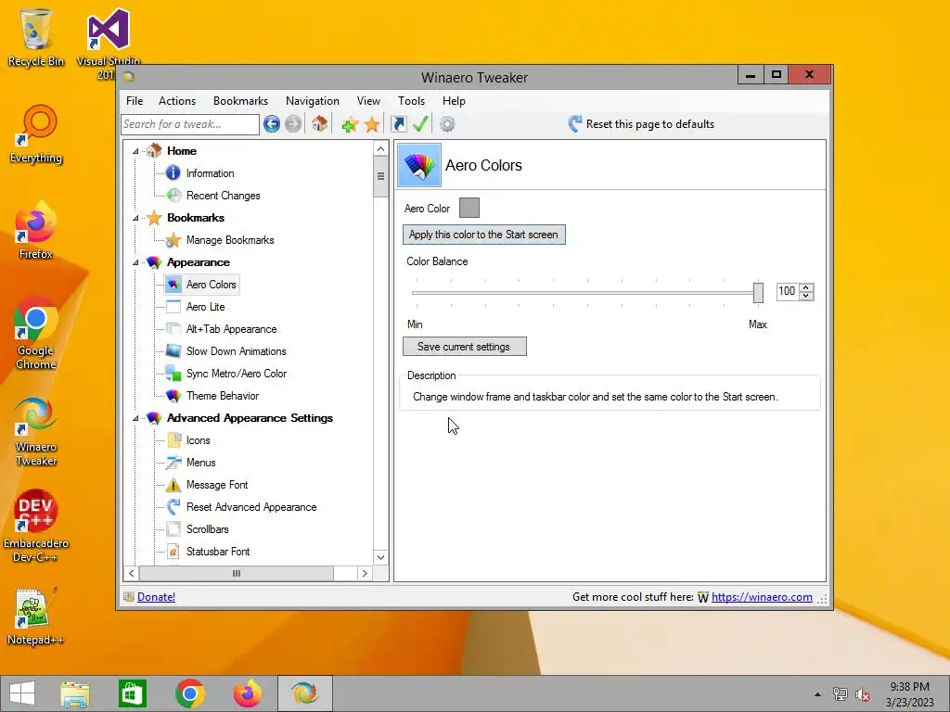Image resolution: width=950 pixels, height=712 pixels.
Task: Click the muted volume tray icon
Action: click(863, 694)
